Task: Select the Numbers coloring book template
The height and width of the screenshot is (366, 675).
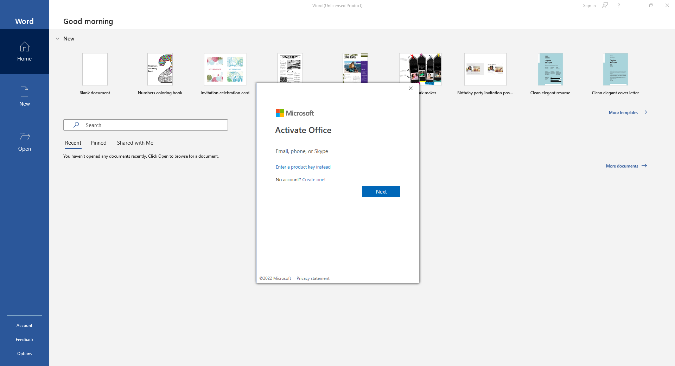Action: pos(160,70)
